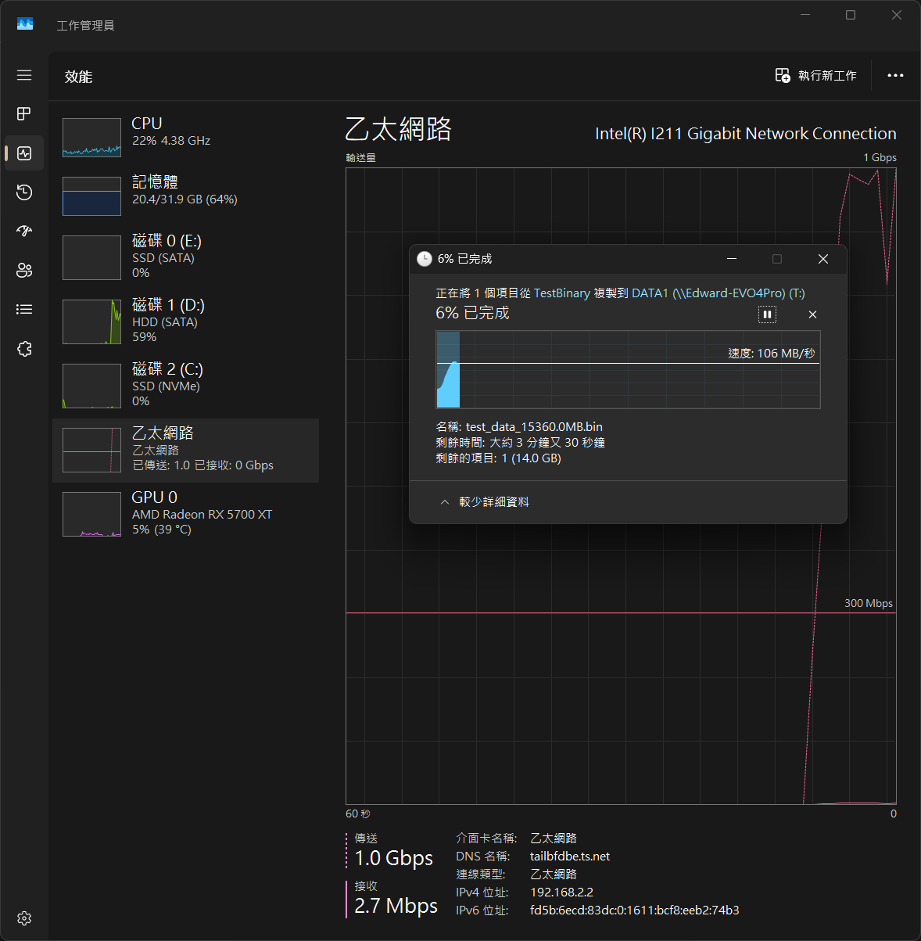
Task: Open the hamburger navigation menu
Action: (24, 75)
